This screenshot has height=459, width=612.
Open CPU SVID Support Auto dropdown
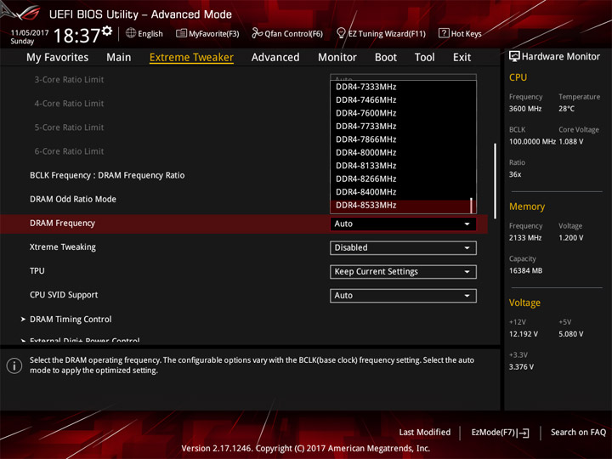[403, 296]
